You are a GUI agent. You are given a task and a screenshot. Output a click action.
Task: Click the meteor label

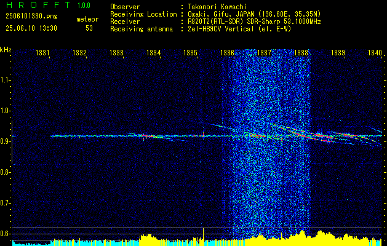pyautogui.click(x=87, y=19)
